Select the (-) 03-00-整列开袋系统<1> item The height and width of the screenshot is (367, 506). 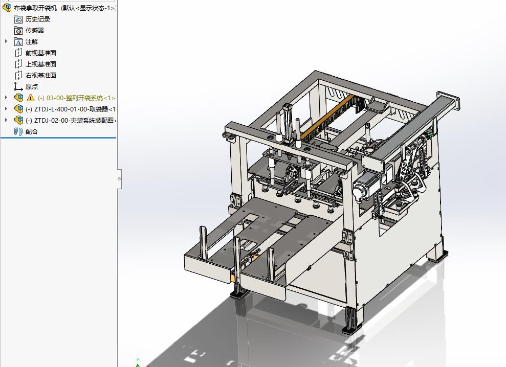76,98
